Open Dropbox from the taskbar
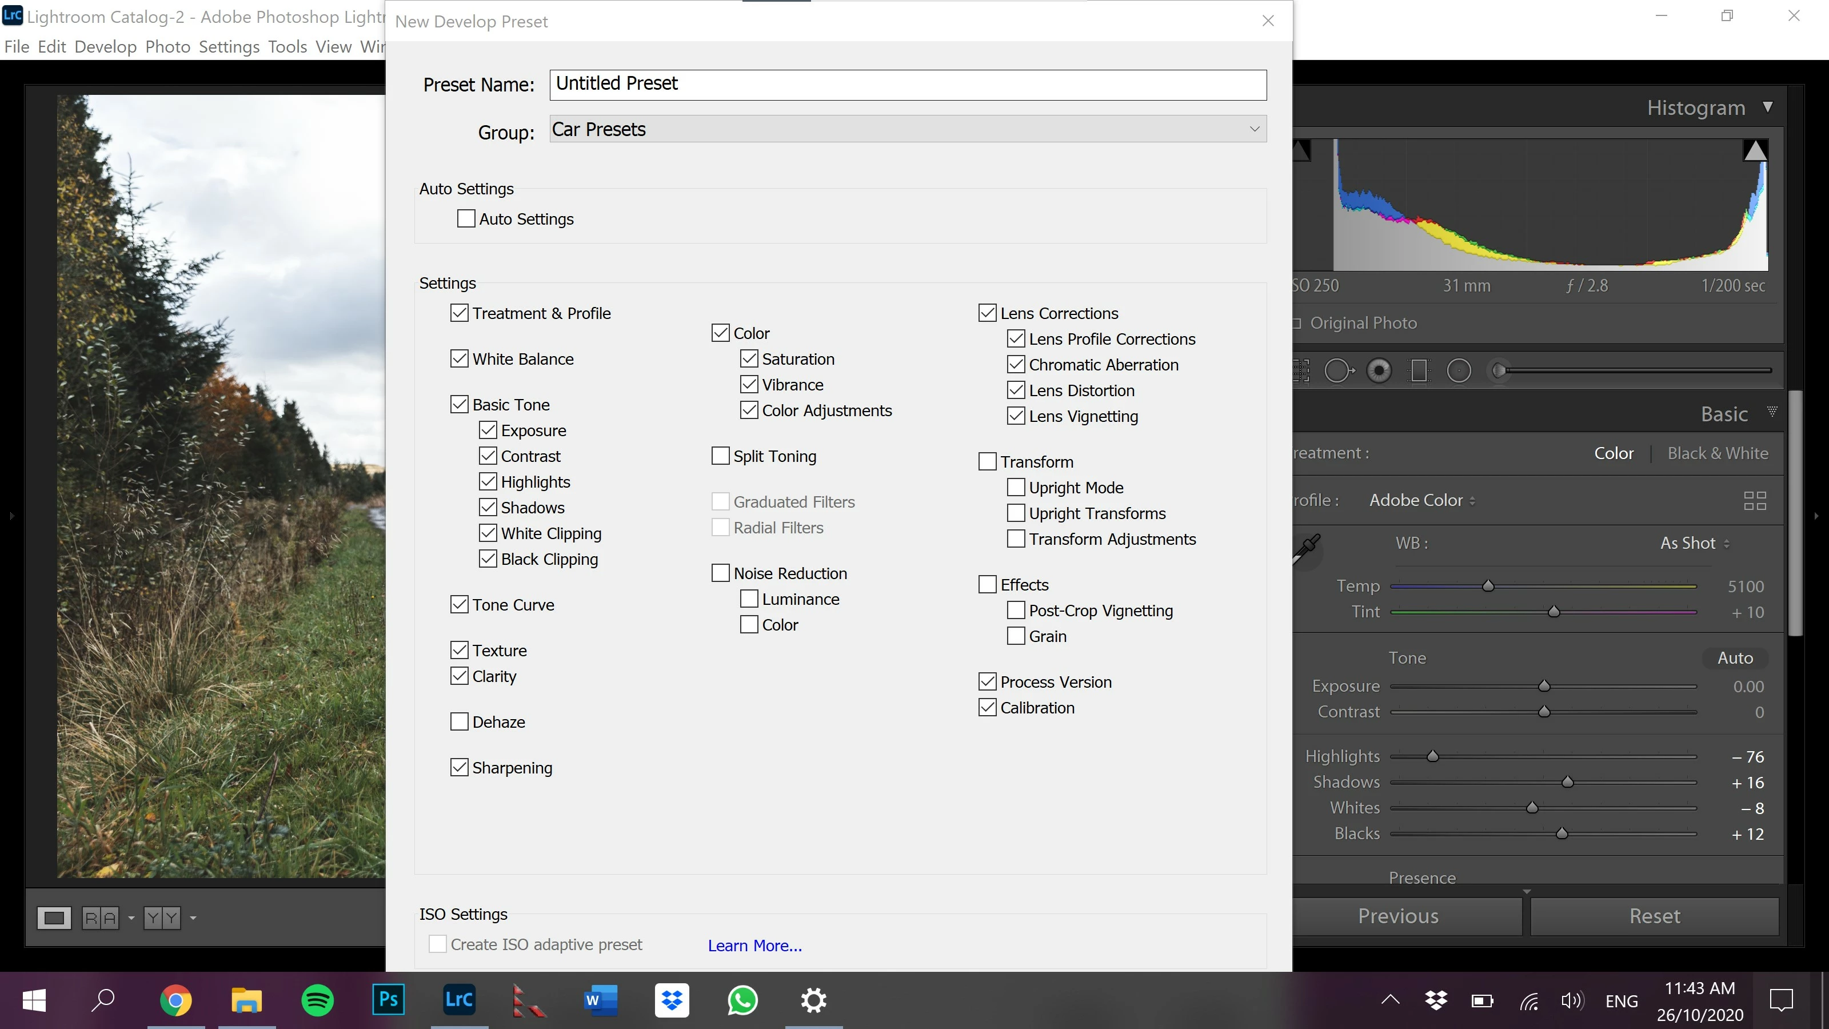This screenshot has width=1829, height=1029. click(672, 1000)
